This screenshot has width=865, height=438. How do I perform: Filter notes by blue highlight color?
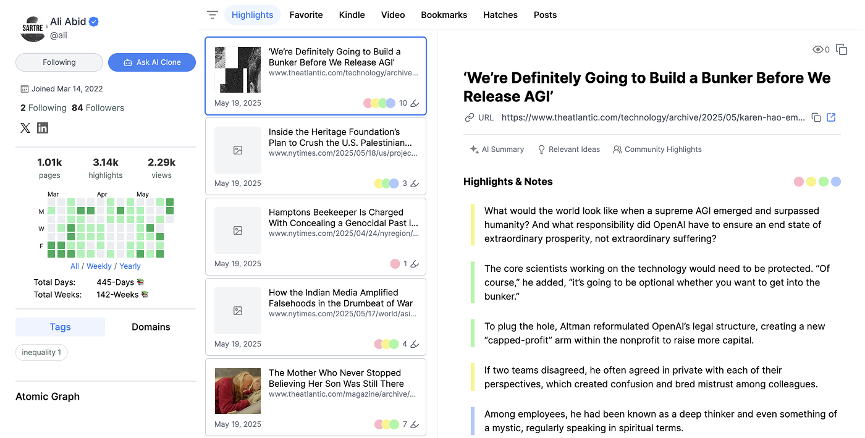point(836,182)
